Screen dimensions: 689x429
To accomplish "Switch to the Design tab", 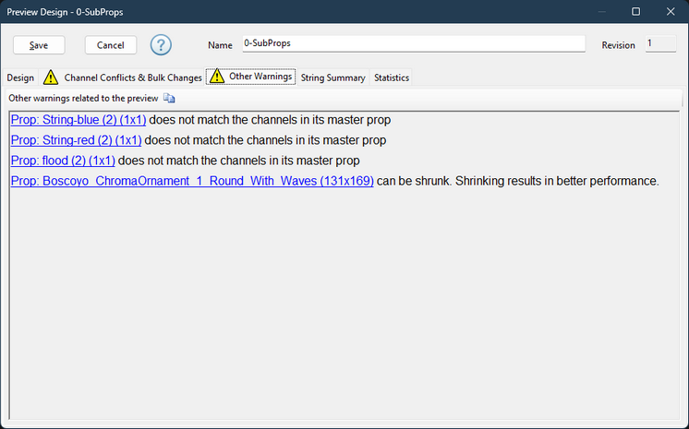I will tap(20, 77).
